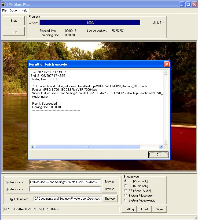This screenshot has width=198, height=220.
Task: Click the Whole progress bar at 100%
Action: (90, 22)
